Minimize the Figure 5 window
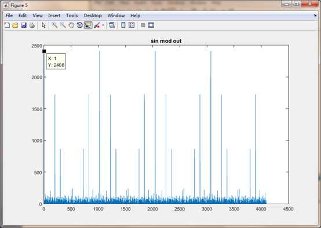321x228 pixels. pos(286,4)
